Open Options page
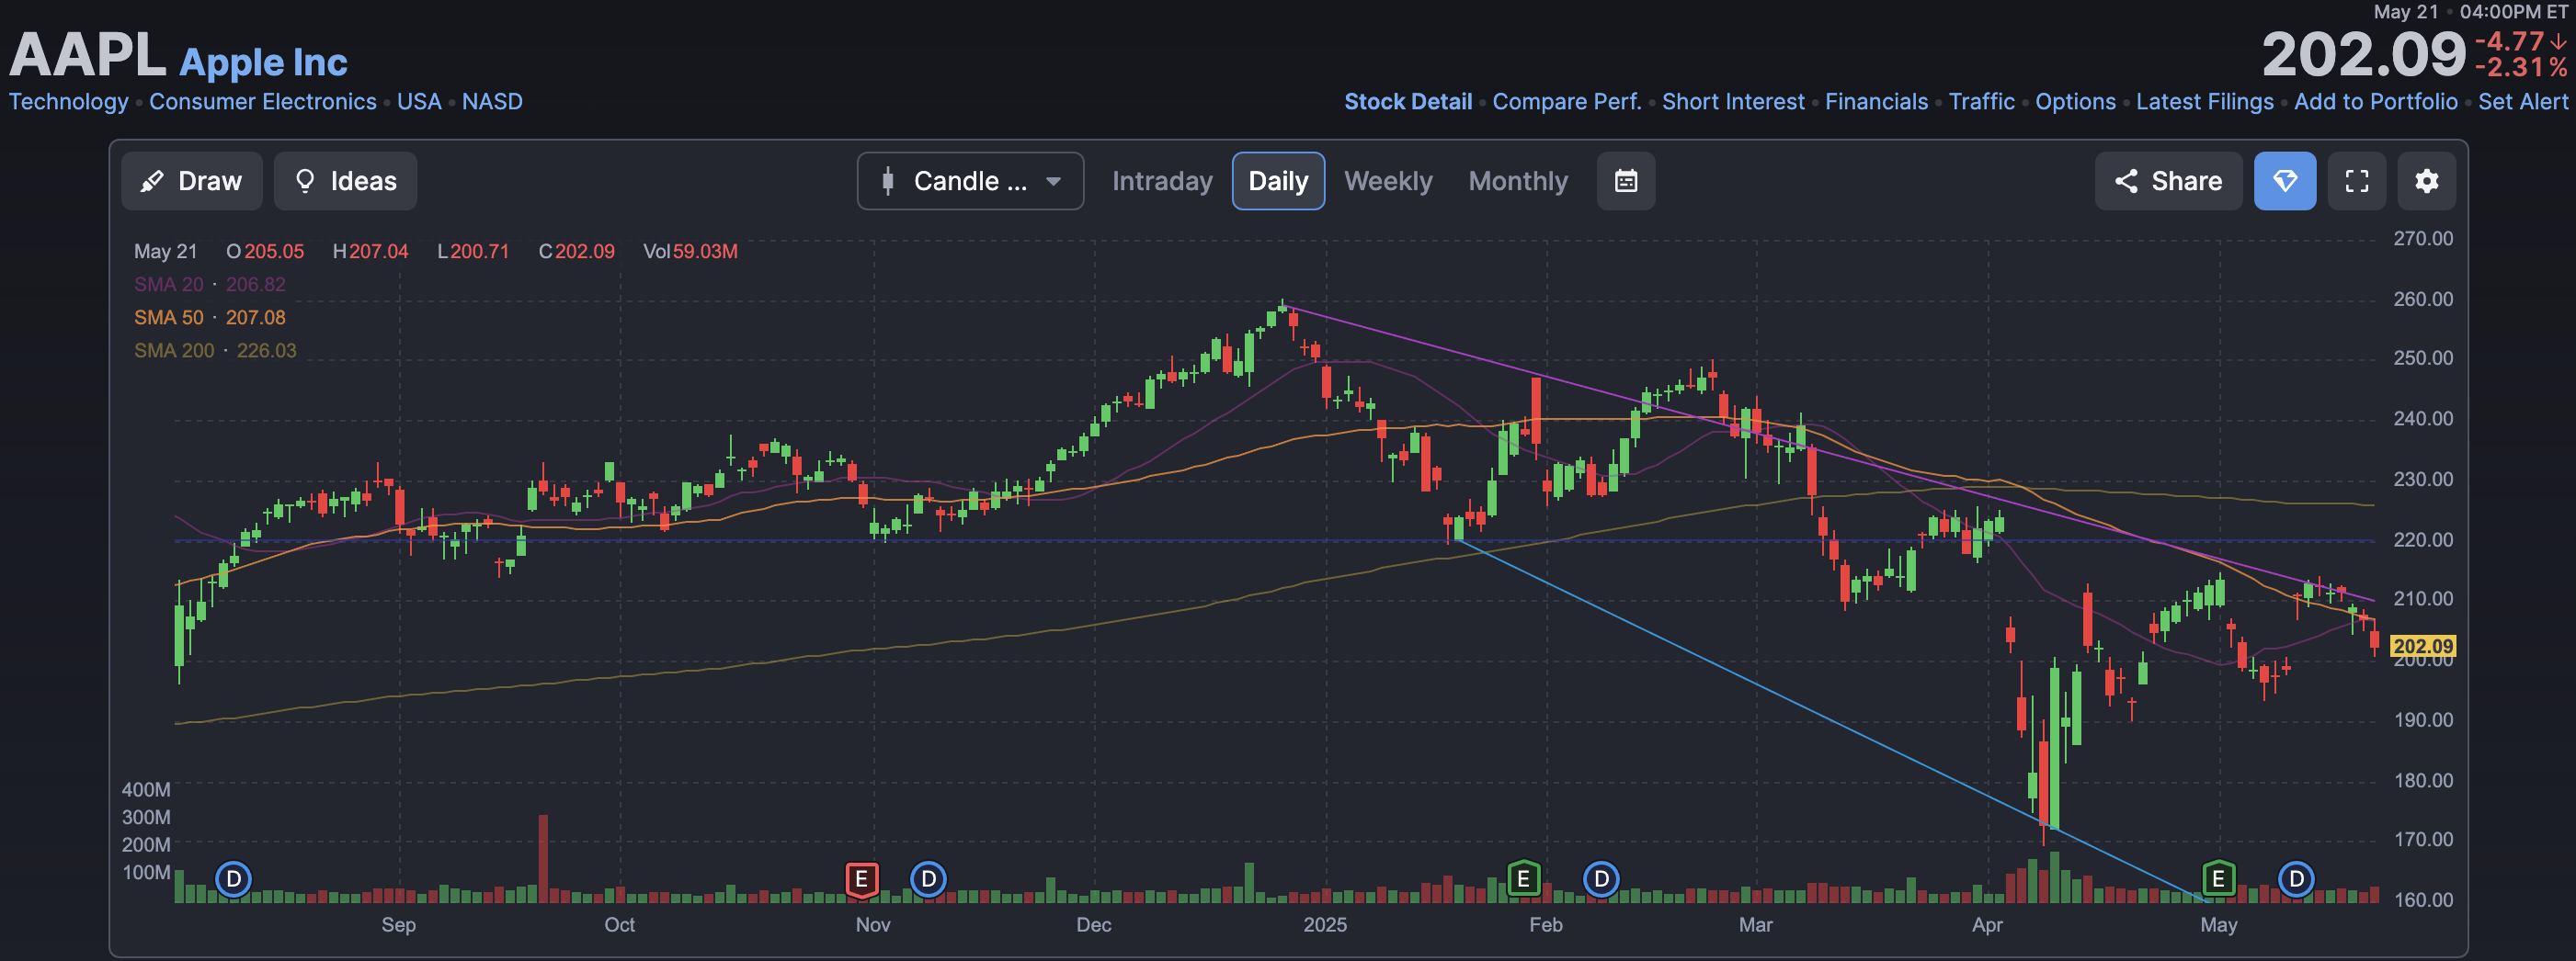 point(2075,102)
